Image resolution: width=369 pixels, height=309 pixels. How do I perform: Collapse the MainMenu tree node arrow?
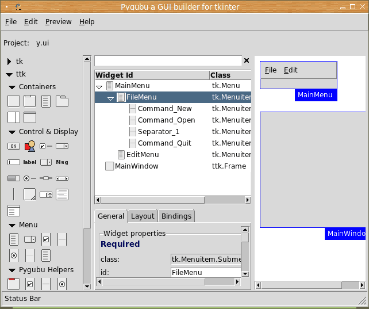point(99,87)
